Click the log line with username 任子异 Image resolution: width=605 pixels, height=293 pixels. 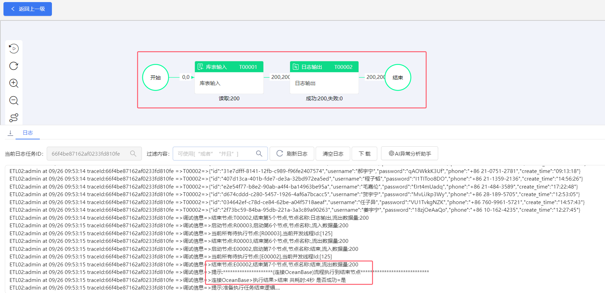point(297,202)
